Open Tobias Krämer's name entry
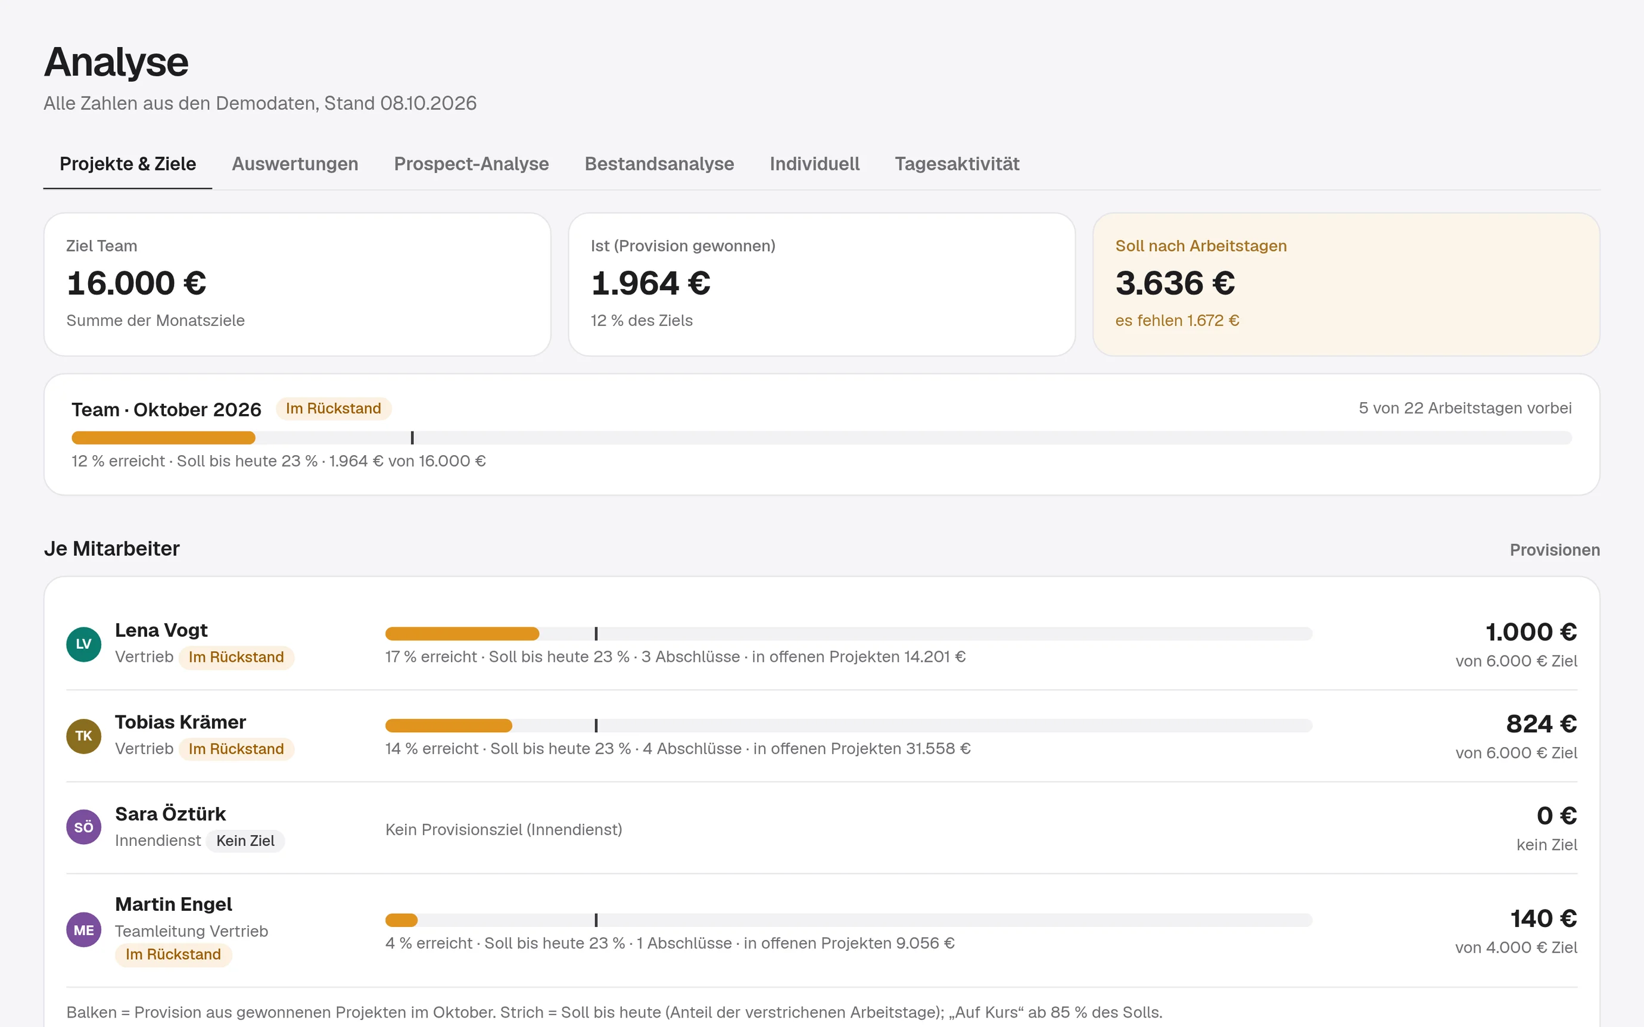 pos(180,721)
